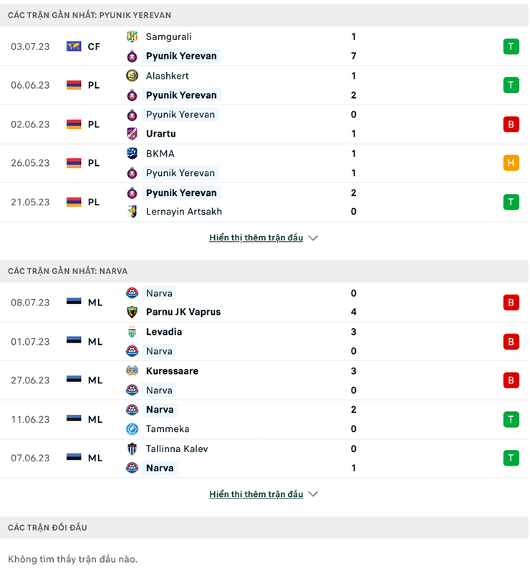Click the Lernayin Artsakh crest icon
This screenshot has width=530, height=575.
(x=132, y=212)
